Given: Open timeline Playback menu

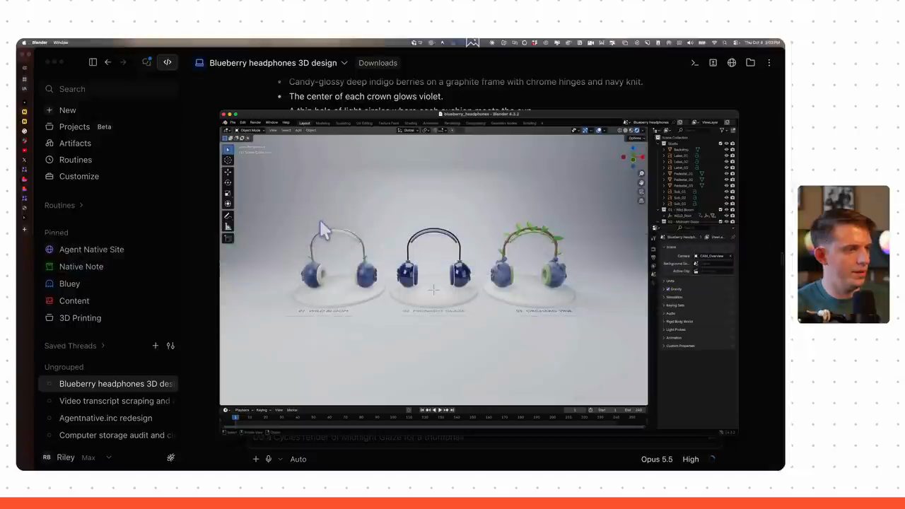Looking at the screenshot, I should 243,410.
